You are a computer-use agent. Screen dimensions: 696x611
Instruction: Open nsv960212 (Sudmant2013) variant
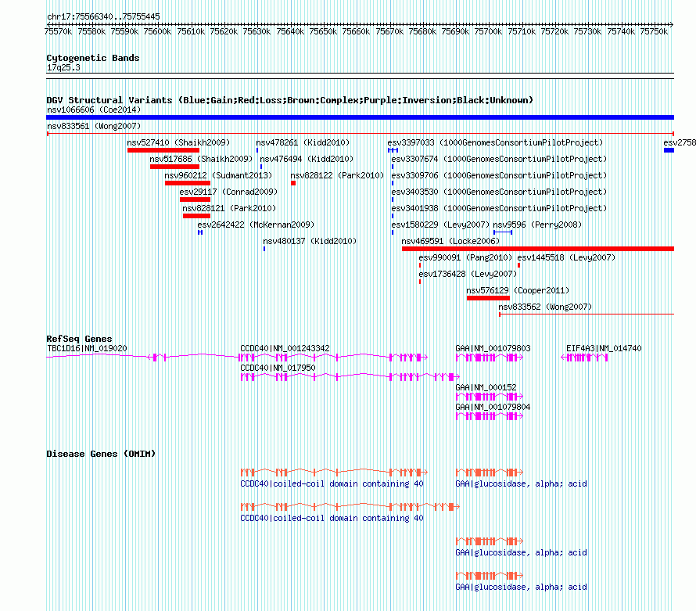[x=218, y=175]
